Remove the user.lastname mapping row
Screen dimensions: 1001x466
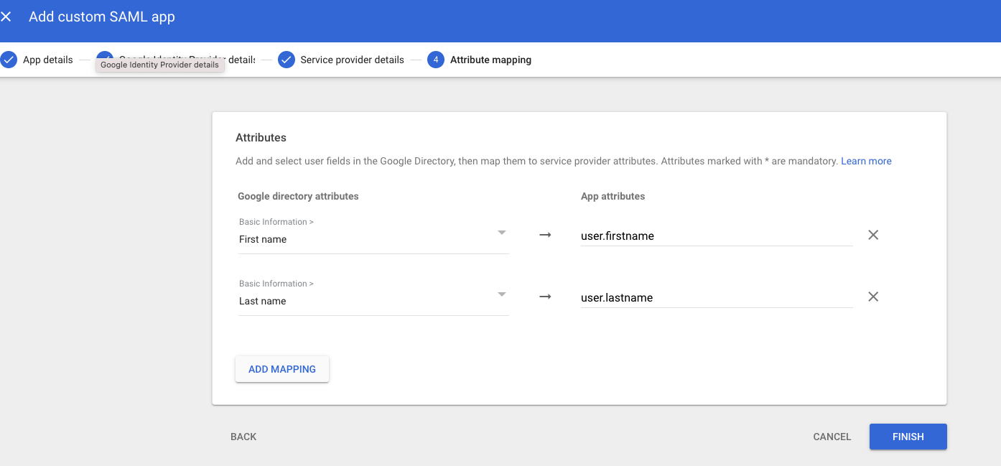click(x=873, y=297)
